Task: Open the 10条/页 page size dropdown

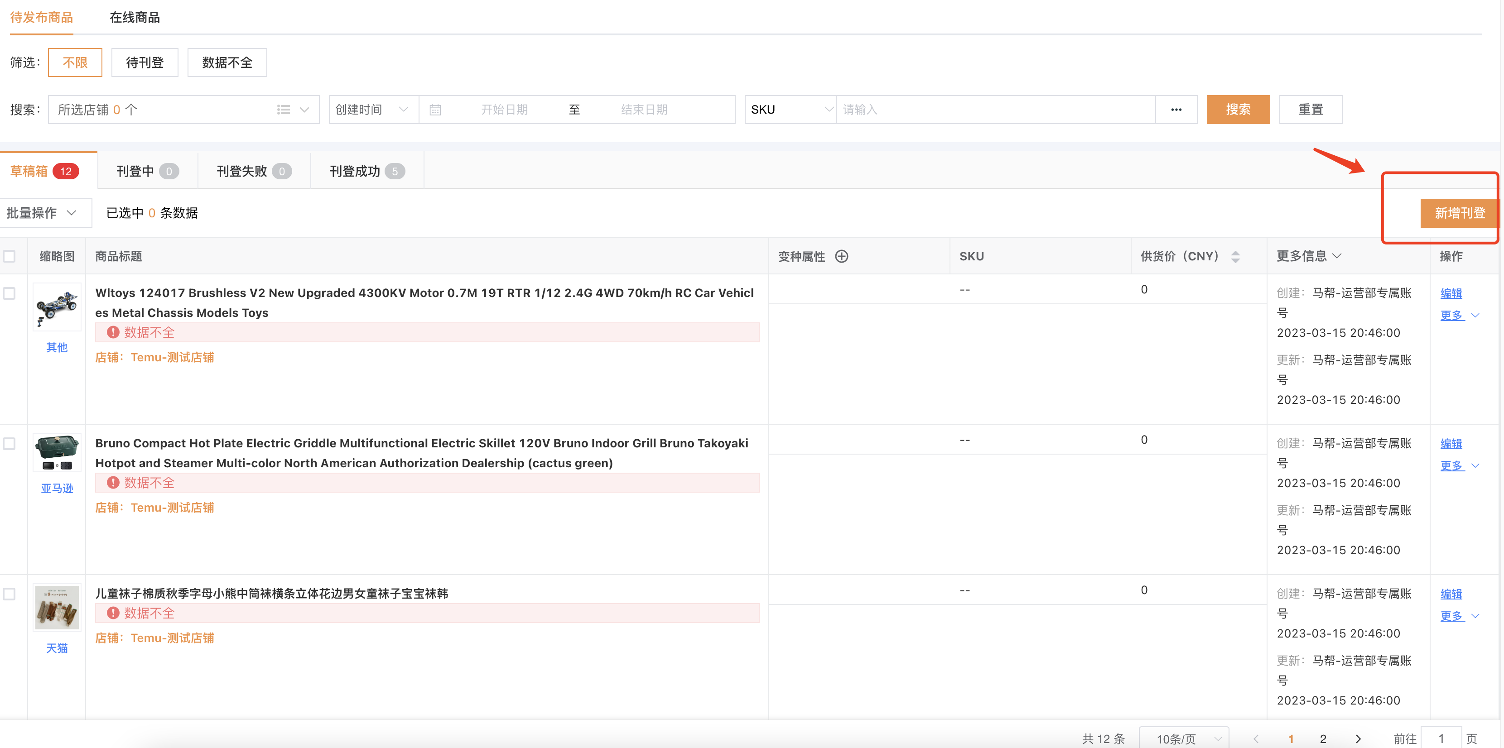Action: coord(1184,738)
